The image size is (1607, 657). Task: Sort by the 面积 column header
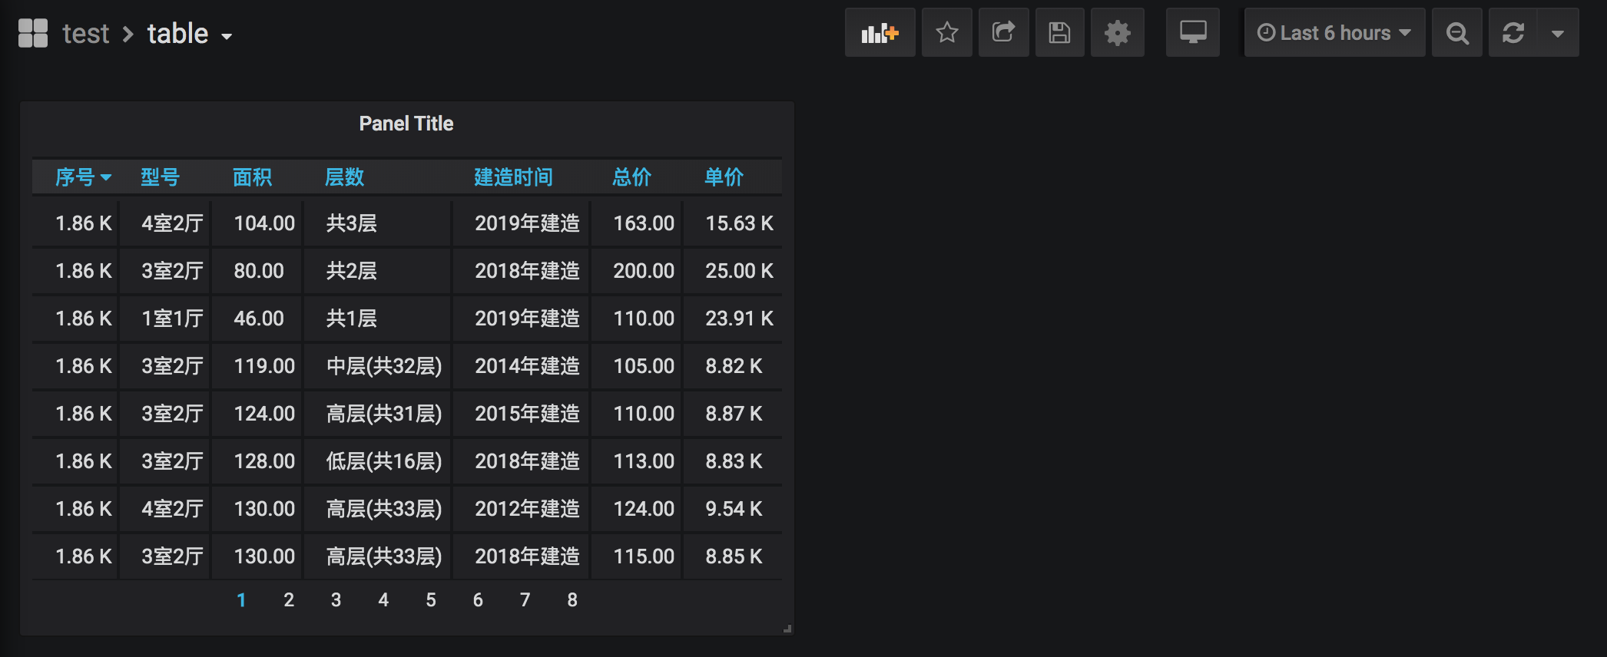click(x=253, y=177)
